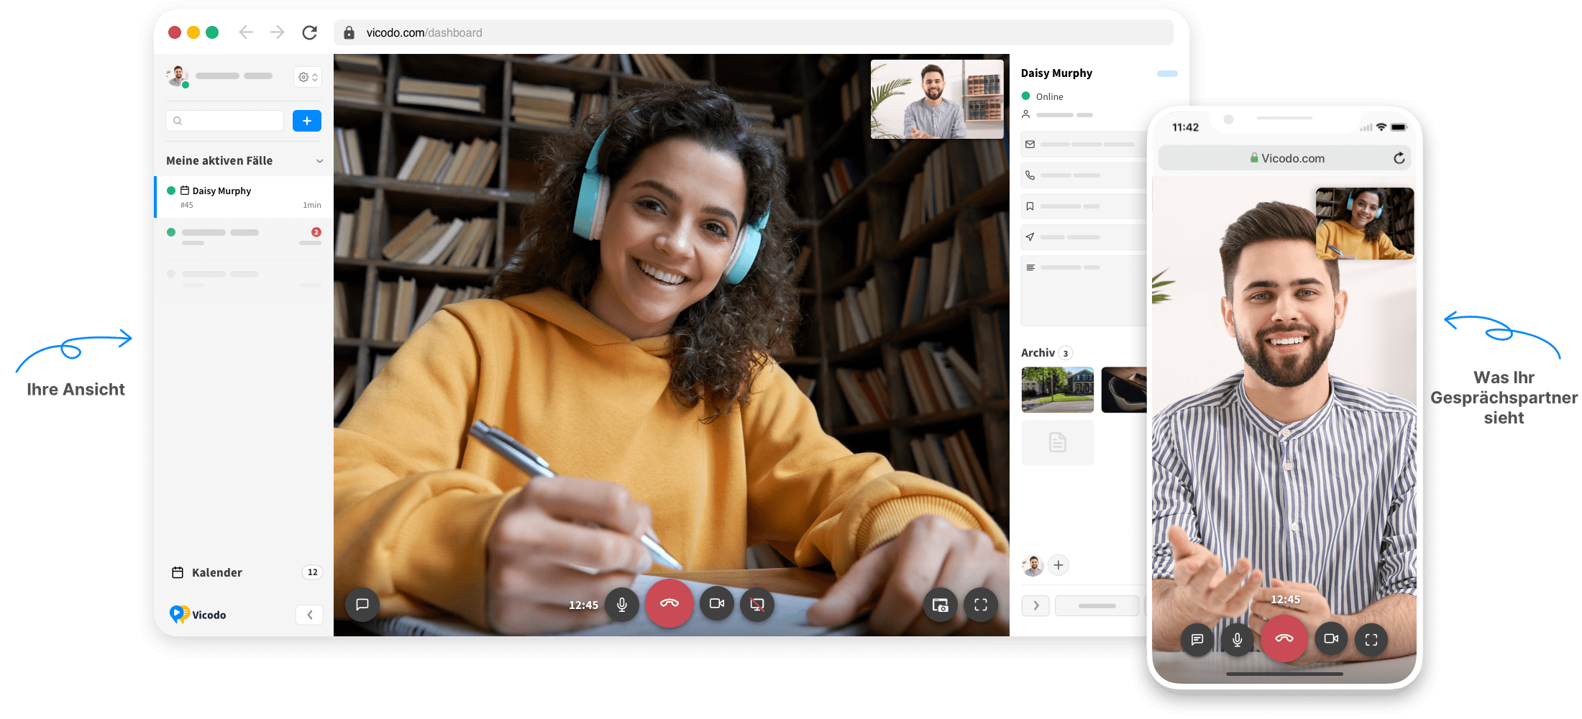Click the Kalender count badge 12
Screen dimensions: 1582x719
(312, 572)
